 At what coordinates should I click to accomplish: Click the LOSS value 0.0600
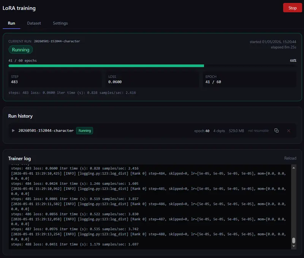click(115, 82)
